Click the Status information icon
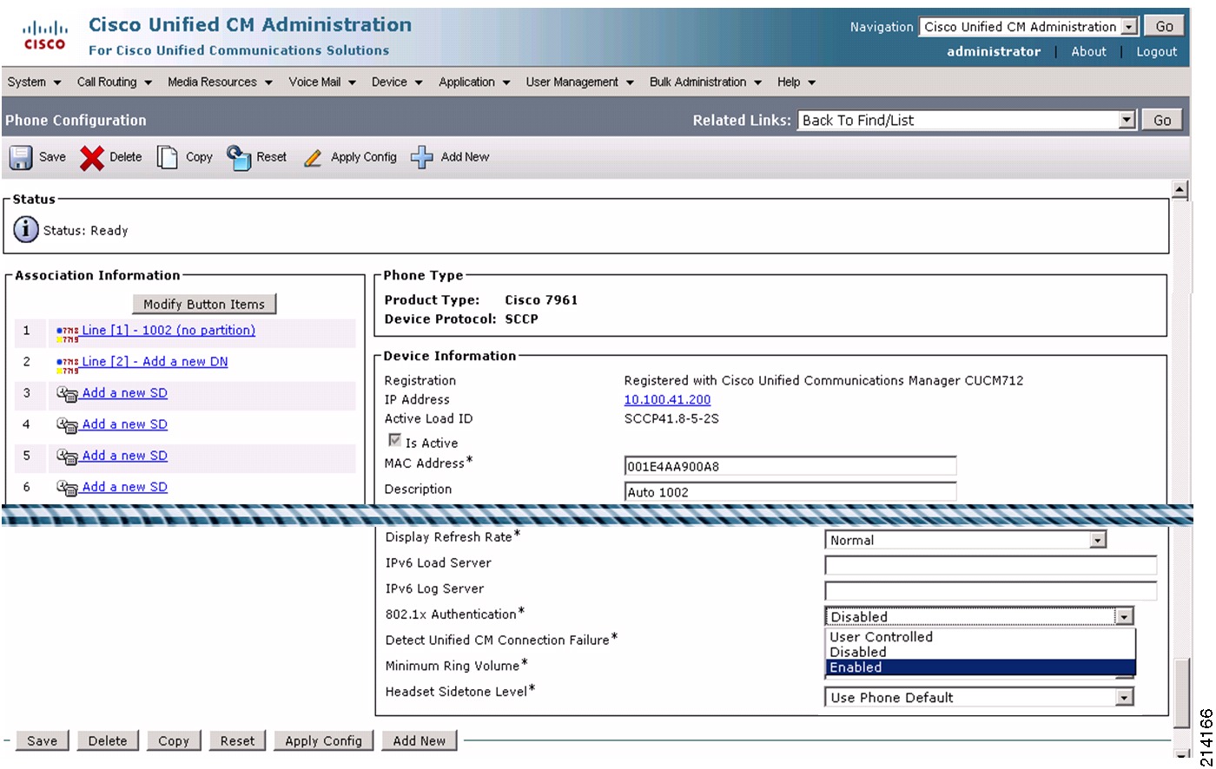 pyautogui.click(x=26, y=230)
